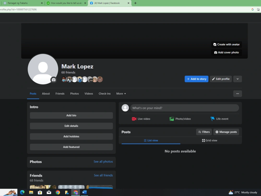The width and height of the screenshot is (261, 196).
Task: Open File Explorer from the taskbar
Action: click(x=31, y=193)
